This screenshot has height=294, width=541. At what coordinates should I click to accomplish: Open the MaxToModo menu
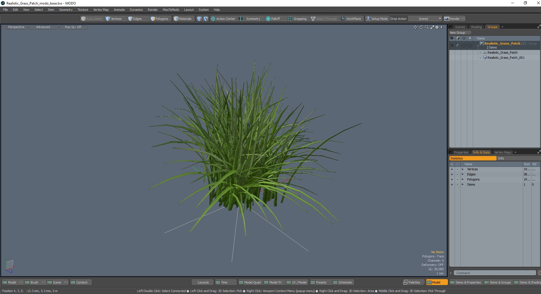(x=171, y=10)
